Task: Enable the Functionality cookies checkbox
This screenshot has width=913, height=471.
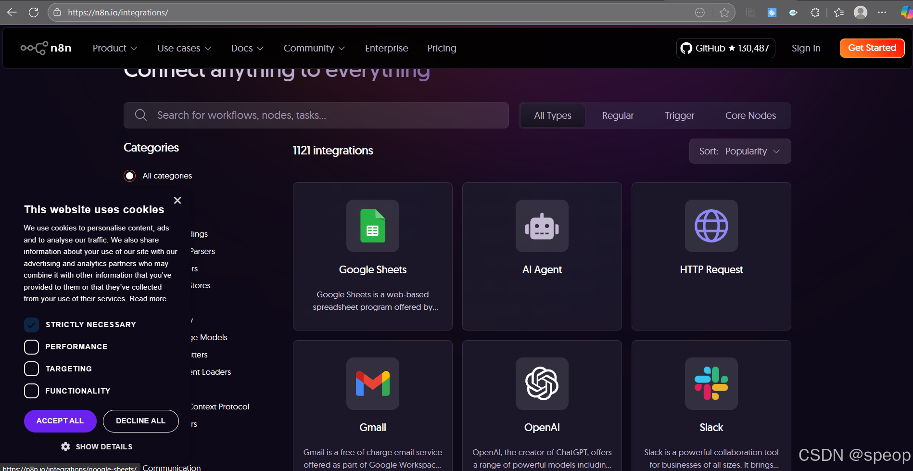Action: [31, 391]
